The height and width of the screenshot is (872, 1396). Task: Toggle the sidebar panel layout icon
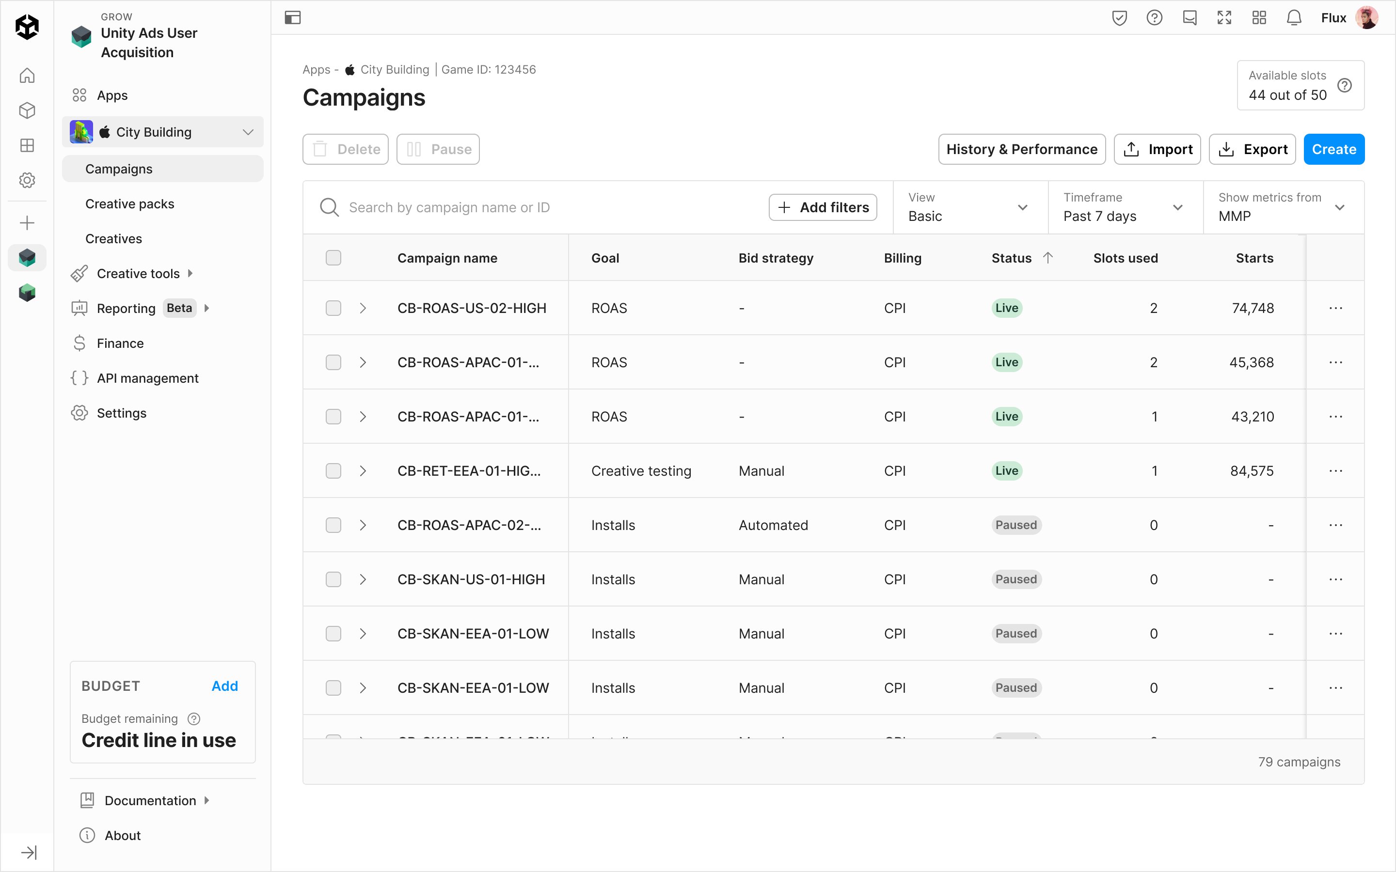click(x=293, y=18)
